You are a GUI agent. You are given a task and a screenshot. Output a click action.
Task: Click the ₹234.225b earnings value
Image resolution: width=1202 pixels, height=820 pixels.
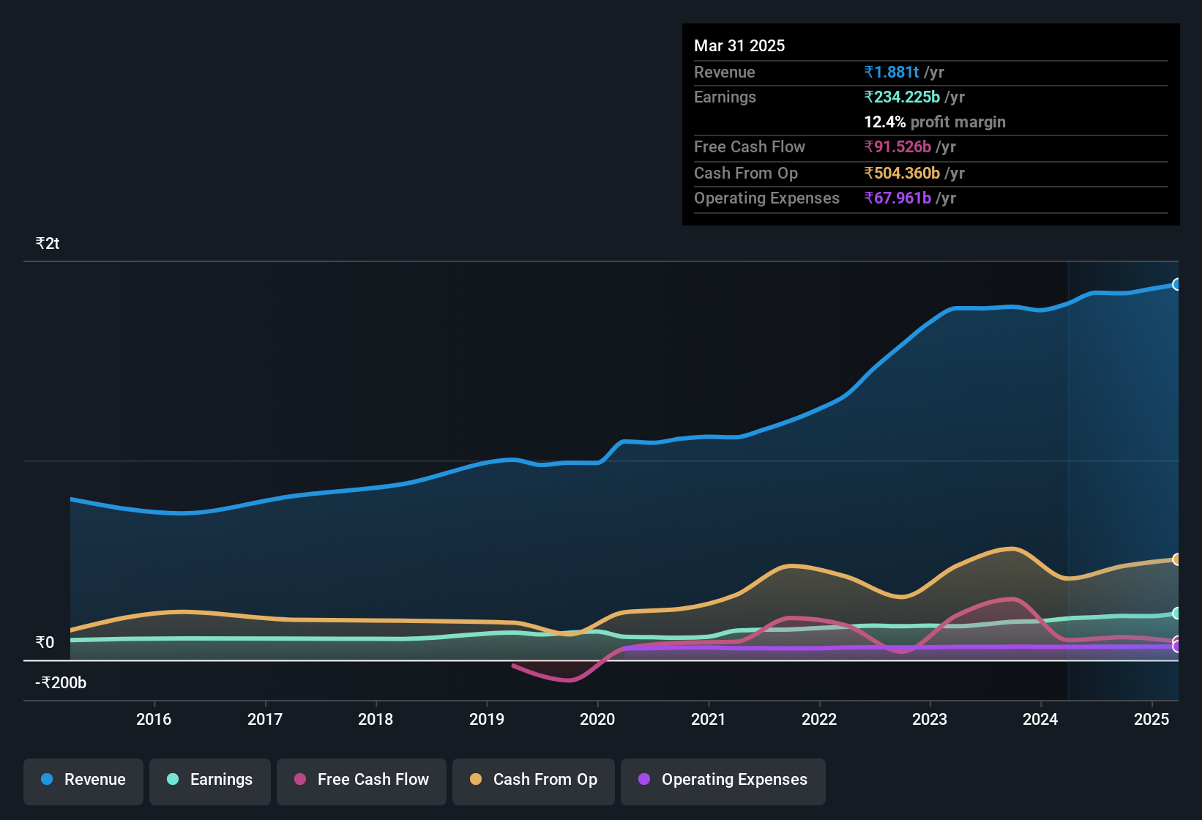[x=902, y=97]
